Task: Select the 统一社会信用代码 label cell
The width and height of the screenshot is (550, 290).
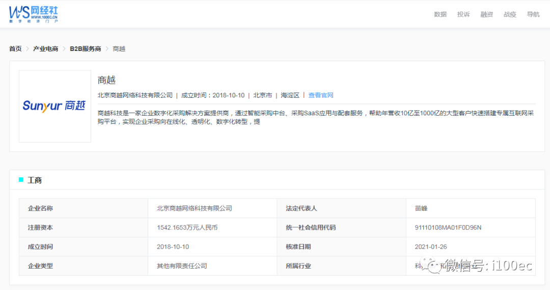Action: (342, 227)
